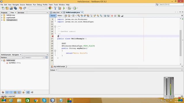This screenshot has height=103, width=184.
Task: Expand the LoginExample project node
Action: 2,18
